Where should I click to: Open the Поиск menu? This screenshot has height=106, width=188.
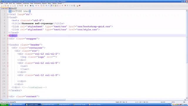click(11, 4)
